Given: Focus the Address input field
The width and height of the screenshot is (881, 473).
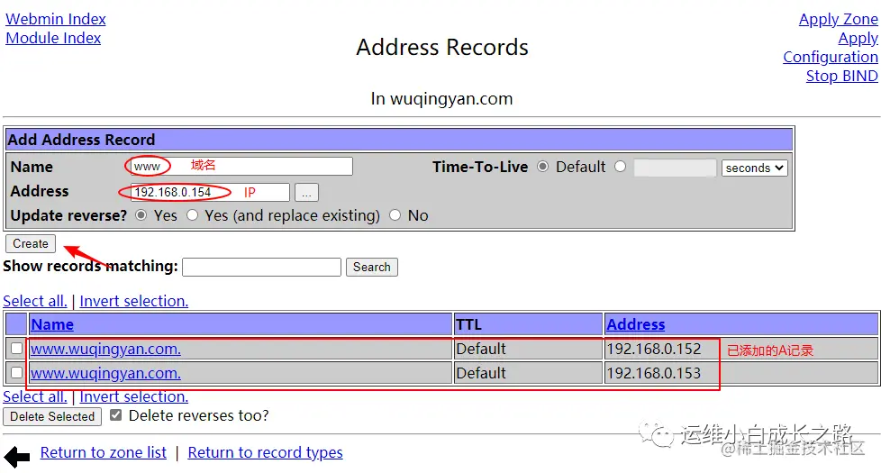Looking at the screenshot, I should (210, 192).
